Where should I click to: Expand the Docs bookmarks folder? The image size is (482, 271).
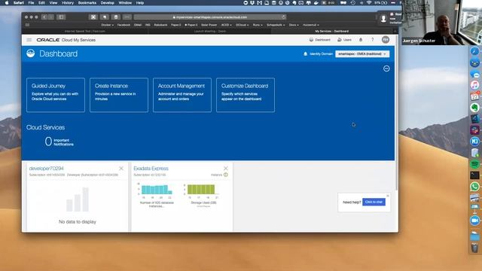click(294, 25)
